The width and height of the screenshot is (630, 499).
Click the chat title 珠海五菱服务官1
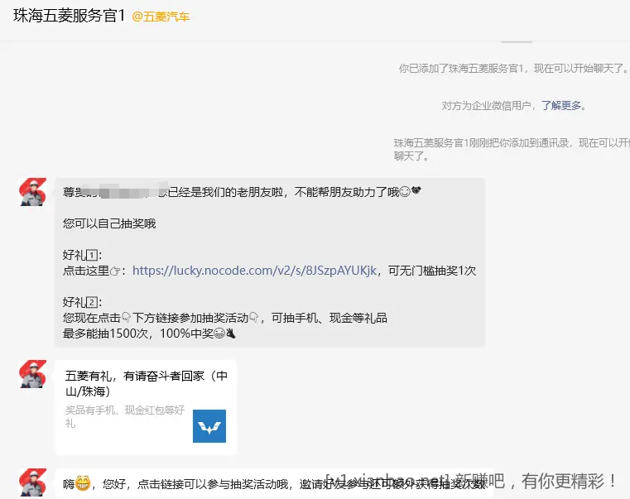point(69,16)
